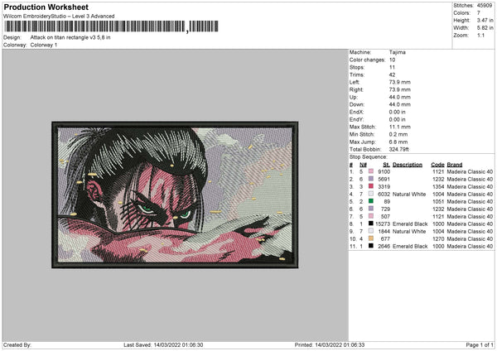Click the 'Code' column header
497x351 pixels.
click(437, 165)
